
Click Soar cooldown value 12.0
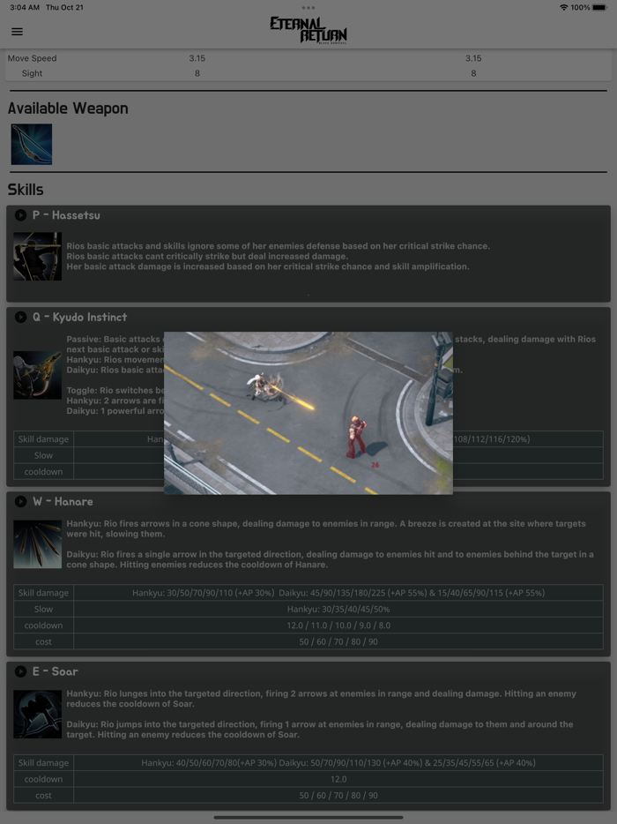(x=338, y=779)
